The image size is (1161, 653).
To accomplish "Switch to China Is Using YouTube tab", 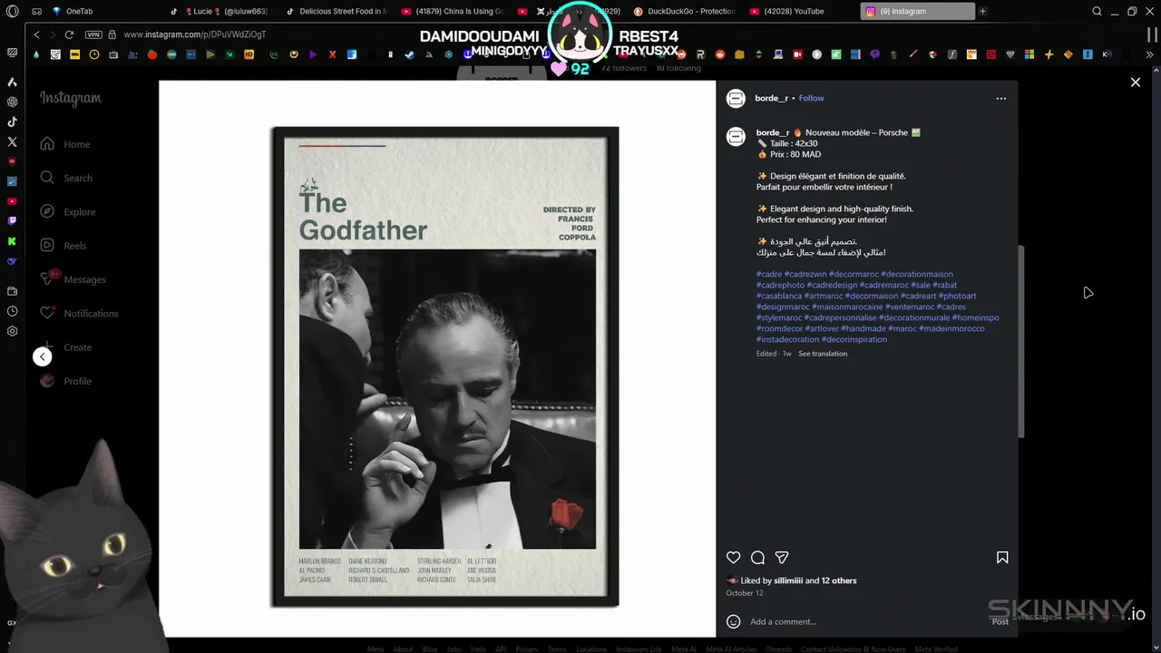I will point(454,11).
